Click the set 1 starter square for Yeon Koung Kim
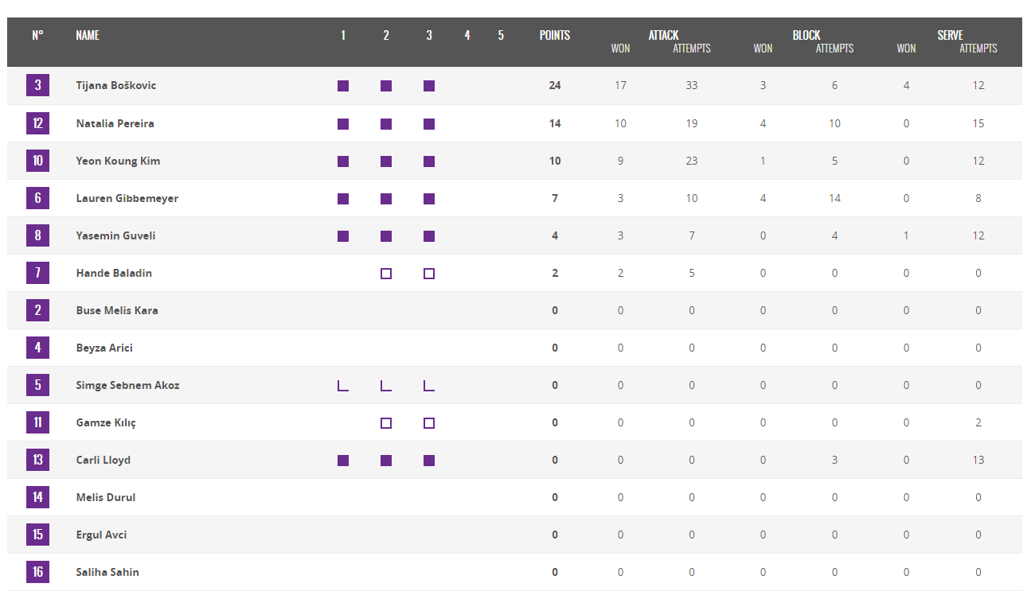This screenshot has width=1031, height=595. coord(343,161)
